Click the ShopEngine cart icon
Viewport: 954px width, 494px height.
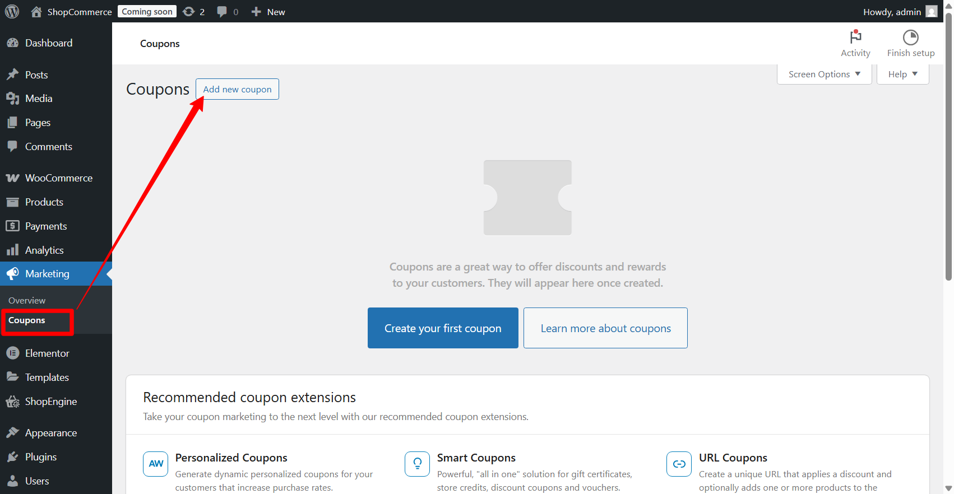point(12,401)
